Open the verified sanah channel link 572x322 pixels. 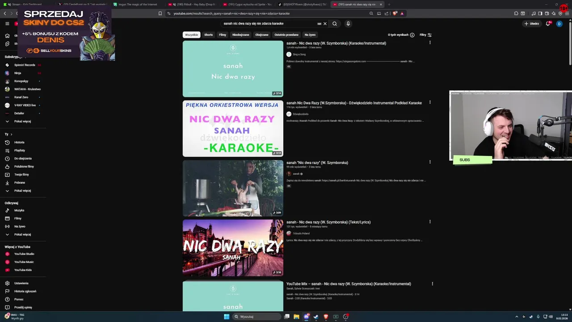pyautogui.click(x=296, y=174)
